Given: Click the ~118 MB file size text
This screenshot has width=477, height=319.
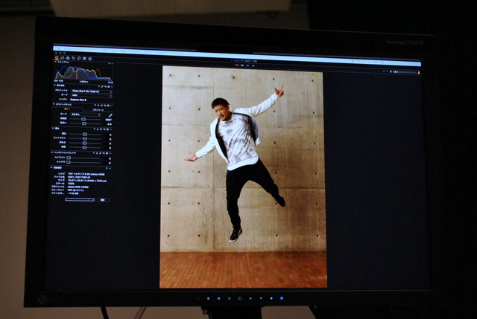Looking at the screenshot, I should 73,193.
